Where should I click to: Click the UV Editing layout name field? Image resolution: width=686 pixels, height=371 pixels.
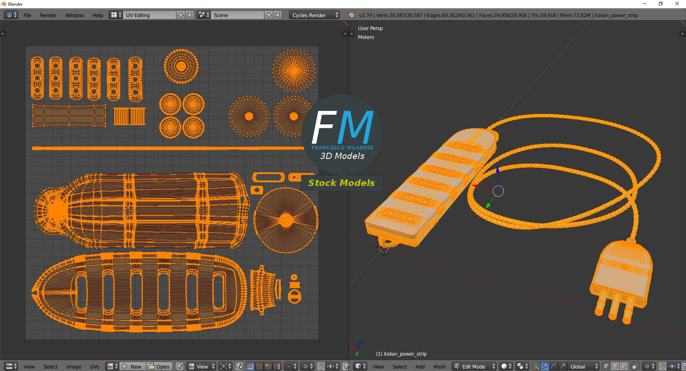pos(149,15)
